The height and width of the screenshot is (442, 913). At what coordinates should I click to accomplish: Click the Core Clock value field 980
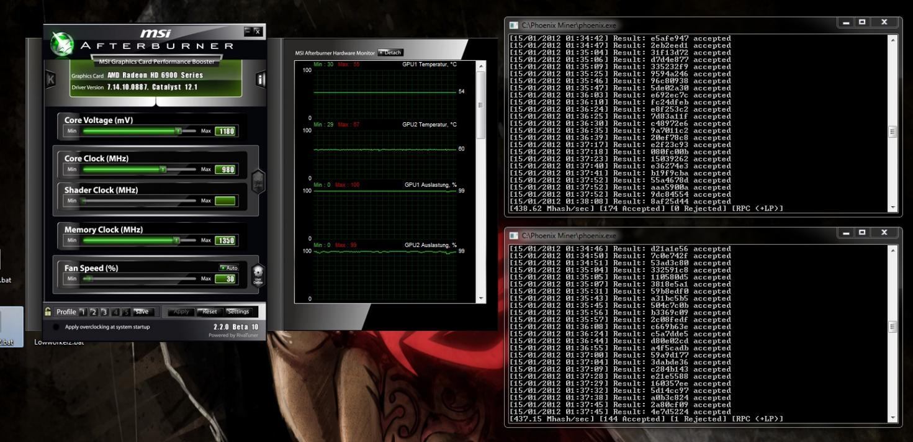pos(225,169)
